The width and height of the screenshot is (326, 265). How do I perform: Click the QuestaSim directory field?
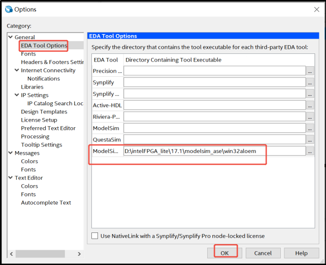coord(214,139)
